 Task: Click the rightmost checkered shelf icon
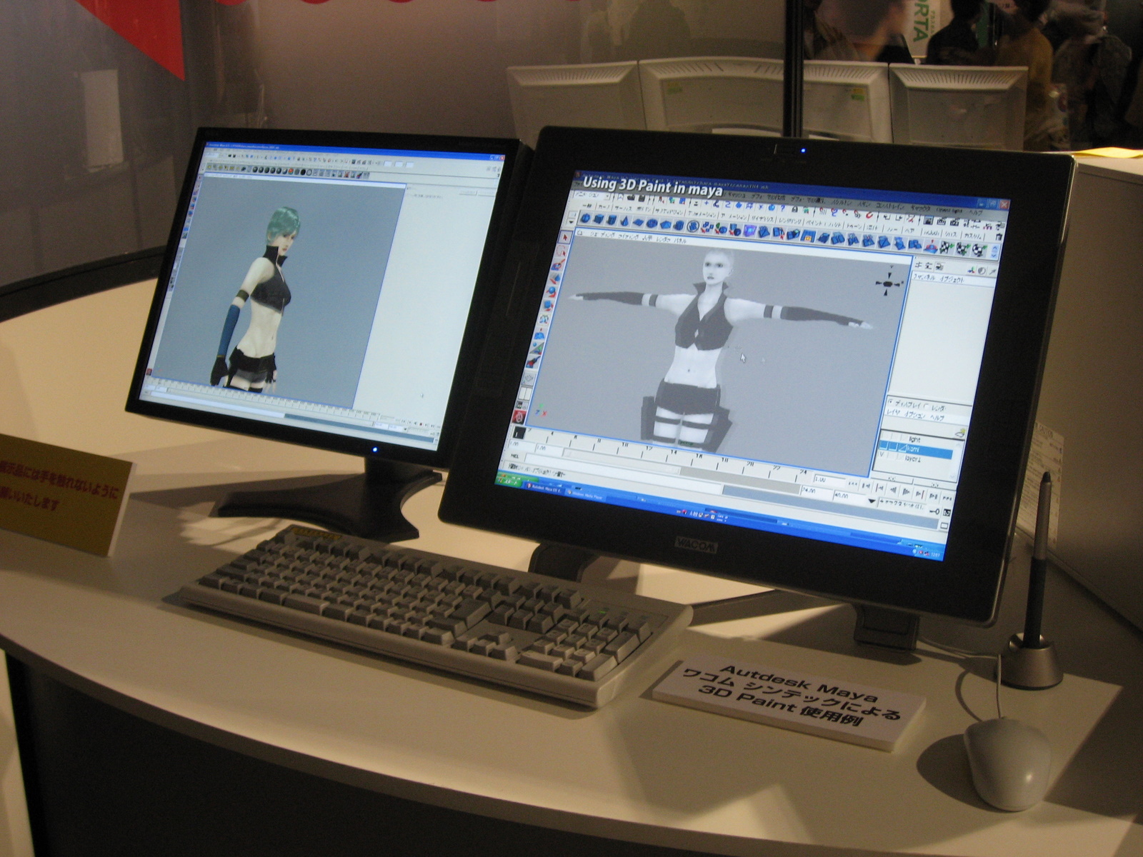pyautogui.click(x=980, y=251)
